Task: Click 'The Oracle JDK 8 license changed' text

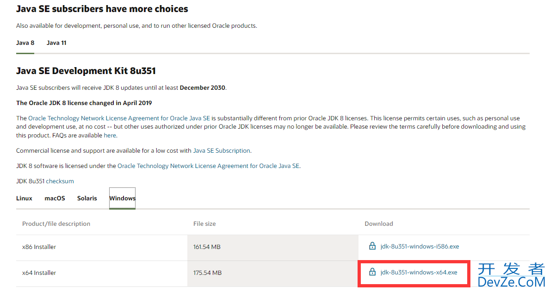Action: (84, 103)
